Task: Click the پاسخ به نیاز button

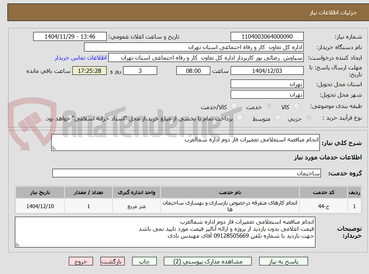Action: click(x=283, y=261)
